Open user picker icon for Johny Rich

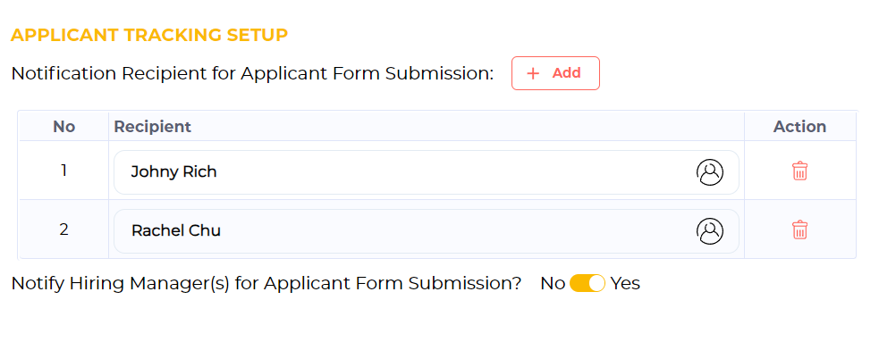(710, 172)
